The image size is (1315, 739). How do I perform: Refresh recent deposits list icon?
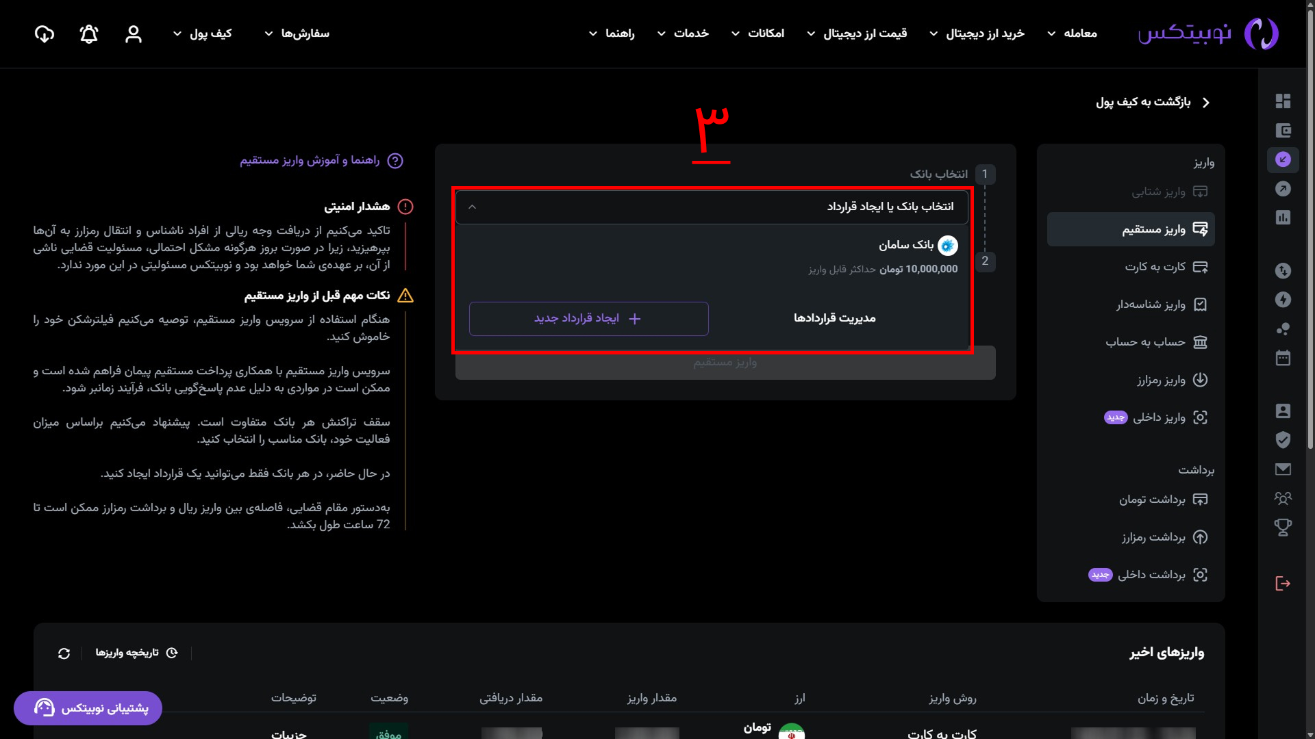pos(64,653)
